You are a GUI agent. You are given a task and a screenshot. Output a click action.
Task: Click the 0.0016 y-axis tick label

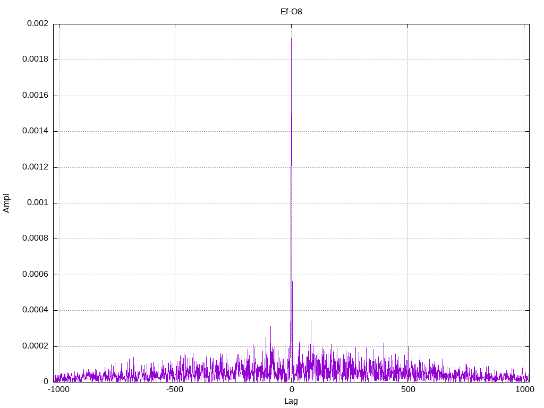coord(35,96)
